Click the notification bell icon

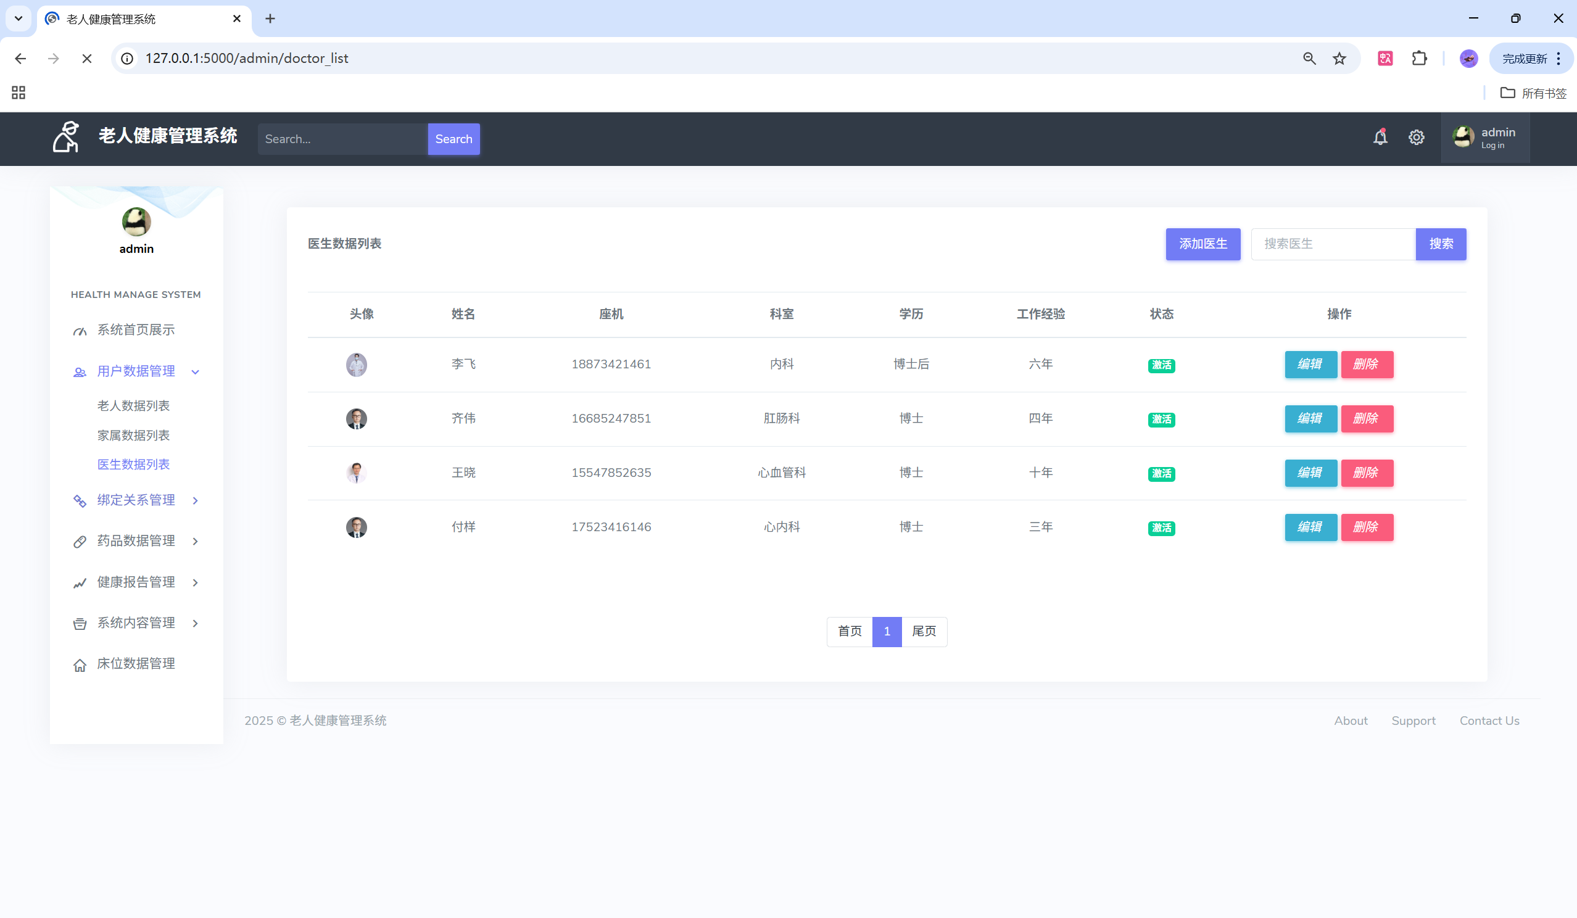click(x=1380, y=137)
